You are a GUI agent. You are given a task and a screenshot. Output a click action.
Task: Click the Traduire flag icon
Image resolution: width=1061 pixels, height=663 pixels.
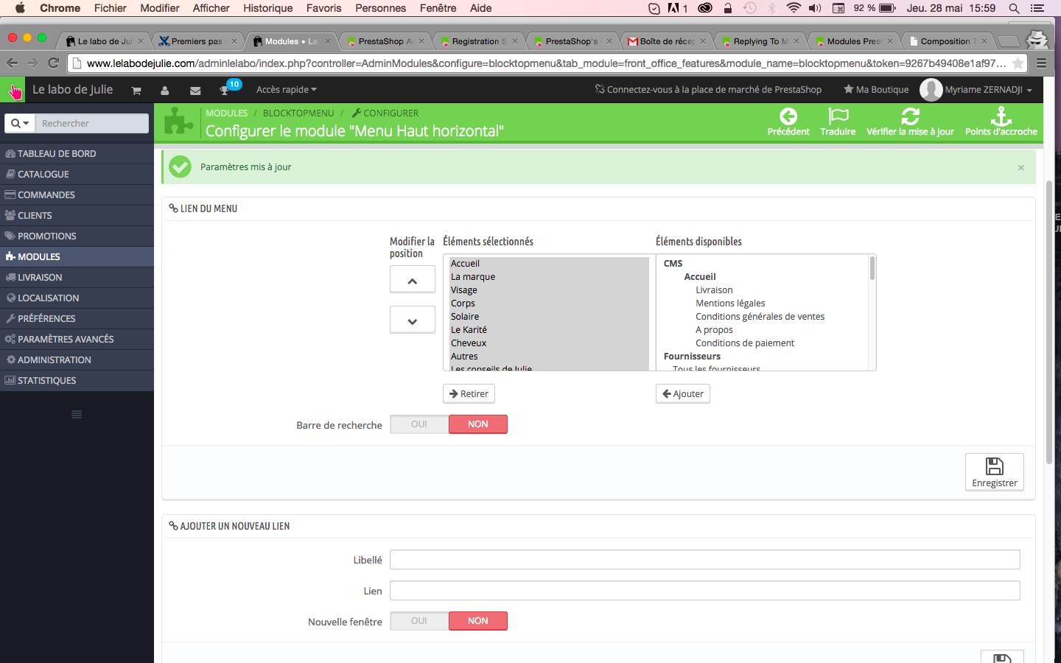(838, 116)
